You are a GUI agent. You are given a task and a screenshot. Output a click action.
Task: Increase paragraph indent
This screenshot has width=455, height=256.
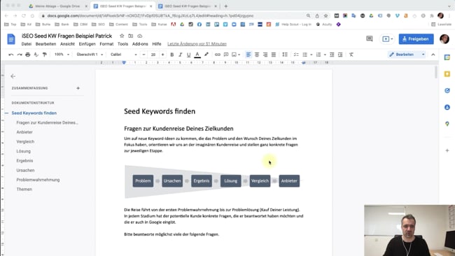(x=340, y=55)
